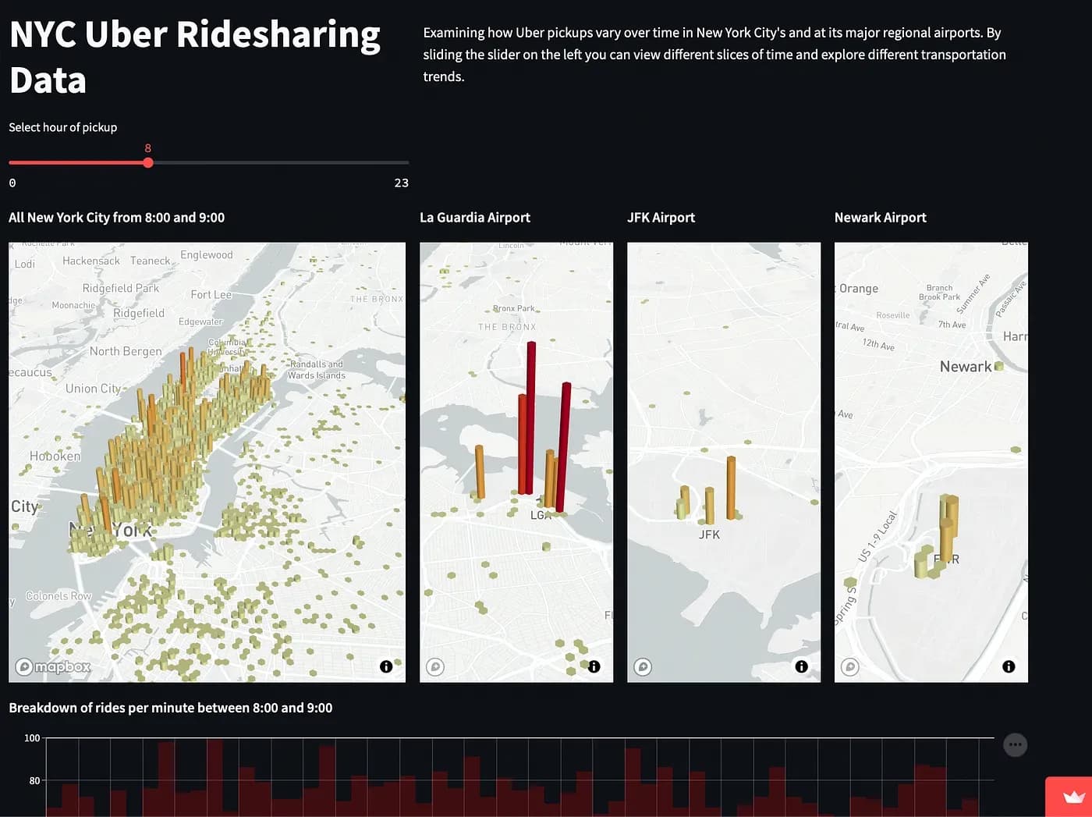
Task: Click Mapbox logo icon on JFK Airport map
Action: coord(643,667)
